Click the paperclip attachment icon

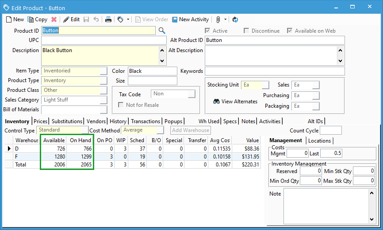point(218,19)
